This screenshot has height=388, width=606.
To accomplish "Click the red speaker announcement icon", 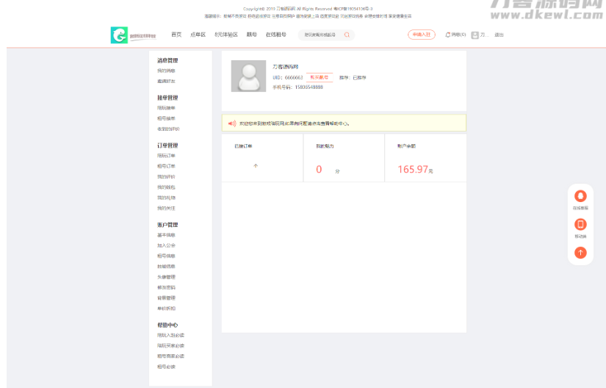I will pos(232,123).
